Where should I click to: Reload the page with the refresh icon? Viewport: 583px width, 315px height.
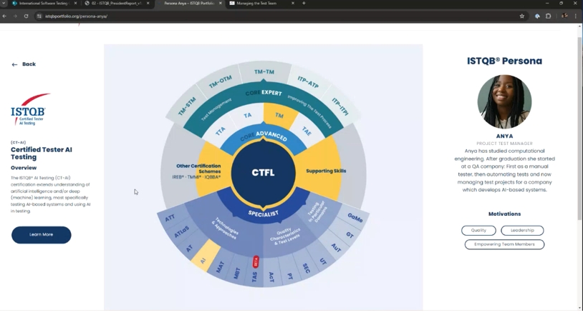tap(26, 16)
